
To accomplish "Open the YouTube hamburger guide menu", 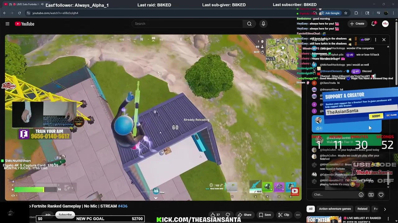I will 7,24.
